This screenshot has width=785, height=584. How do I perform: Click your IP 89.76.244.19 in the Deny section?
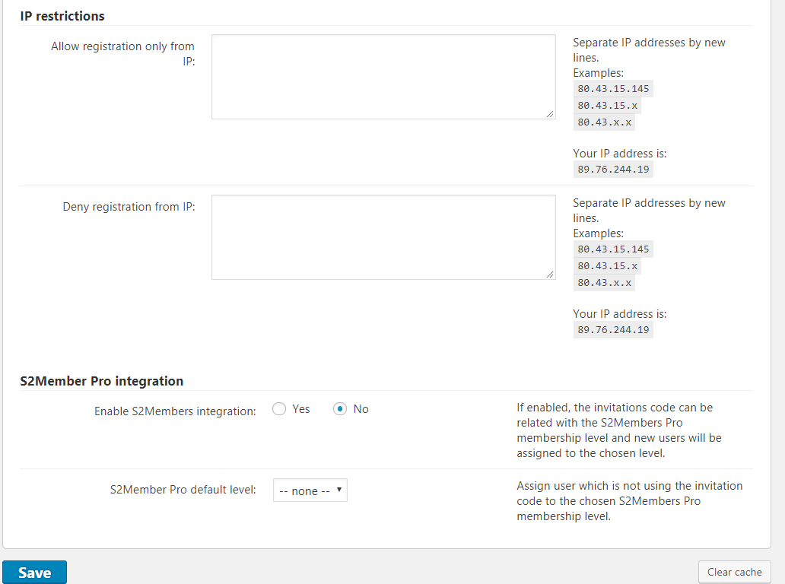pyautogui.click(x=613, y=330)
